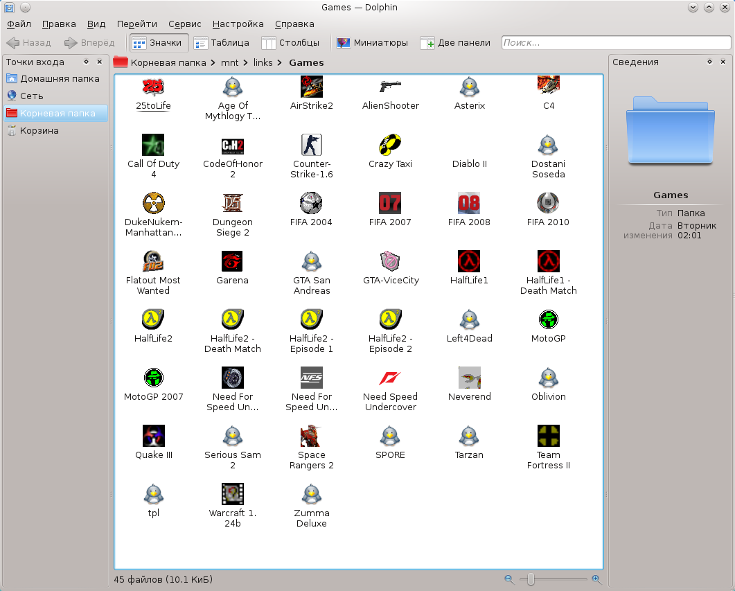The height and width of the screenshot is (591, 735).
Task: Select the AirStrike2 helicopter icon
Action: (x=312, y=87)
